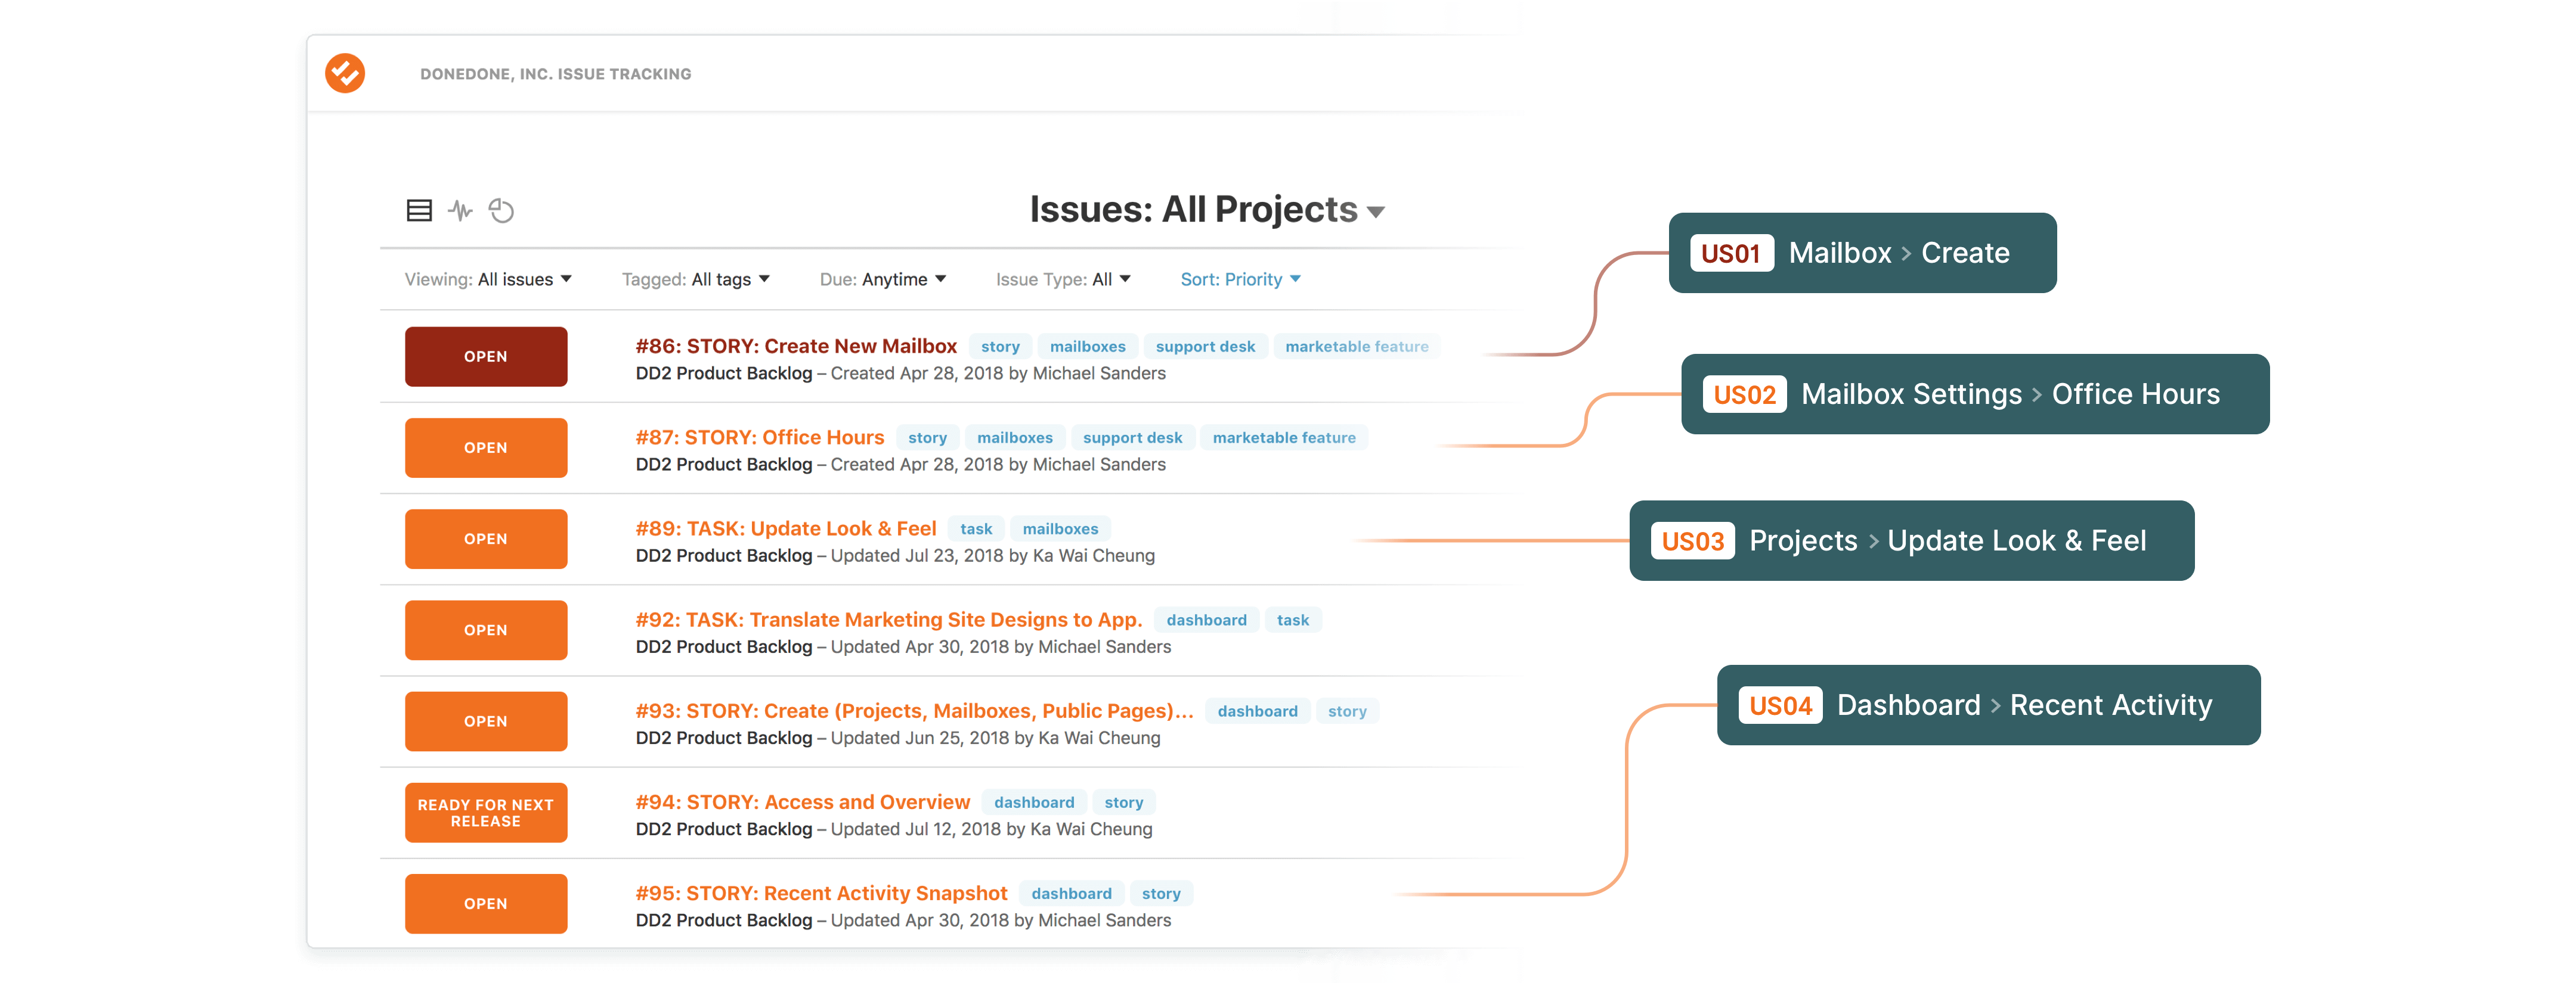Open the Tagged: All tags filter

(696, 279)
